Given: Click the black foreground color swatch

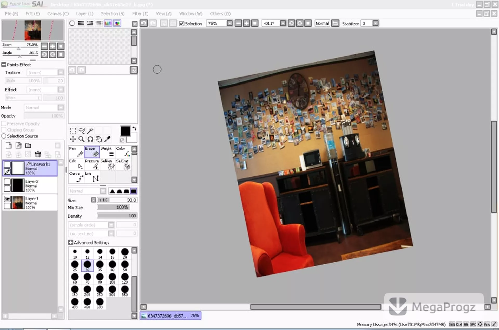Looking at the screenshot, I should [125, 131].
